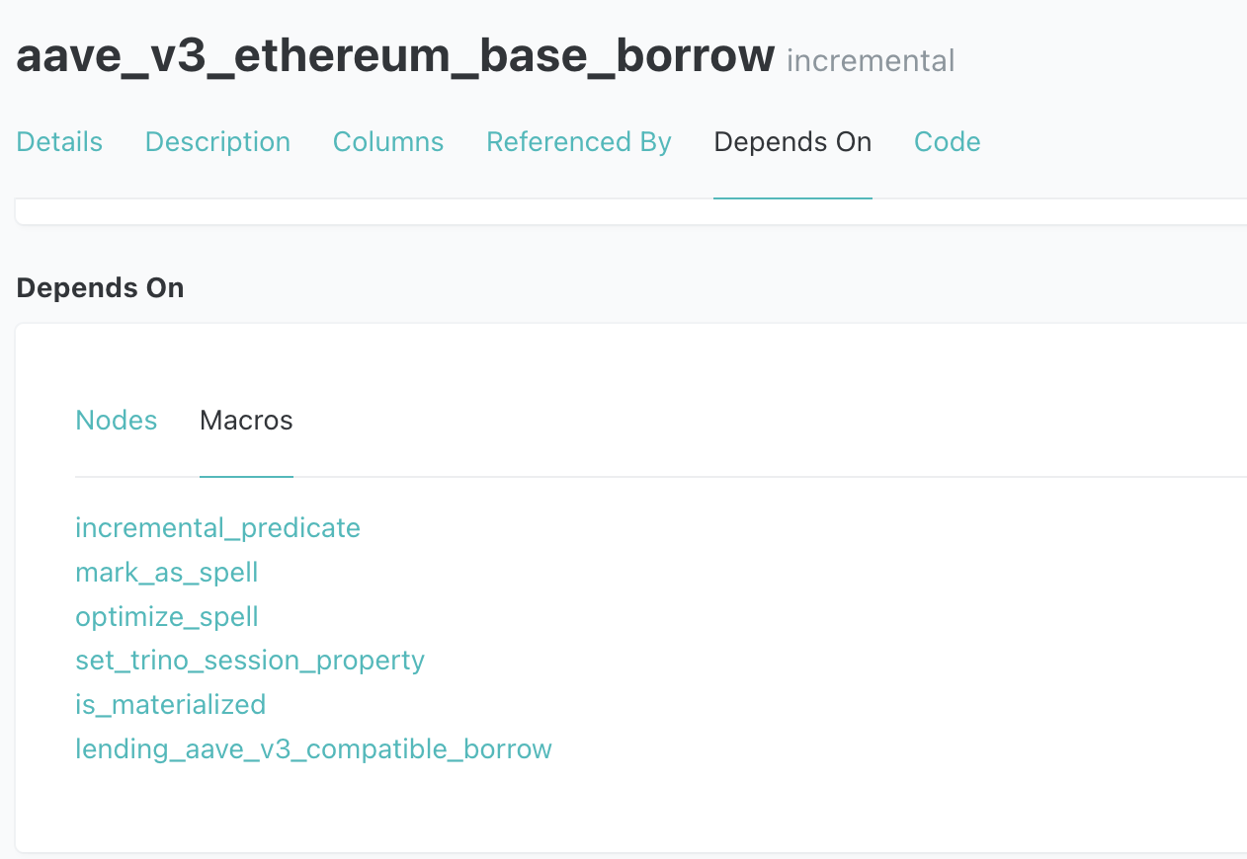Switch to the Description tab

(x=217, y=142)
